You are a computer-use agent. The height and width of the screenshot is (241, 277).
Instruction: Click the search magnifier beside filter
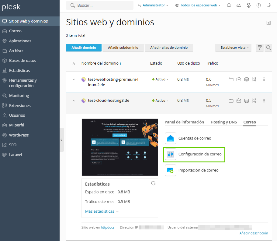268,48
